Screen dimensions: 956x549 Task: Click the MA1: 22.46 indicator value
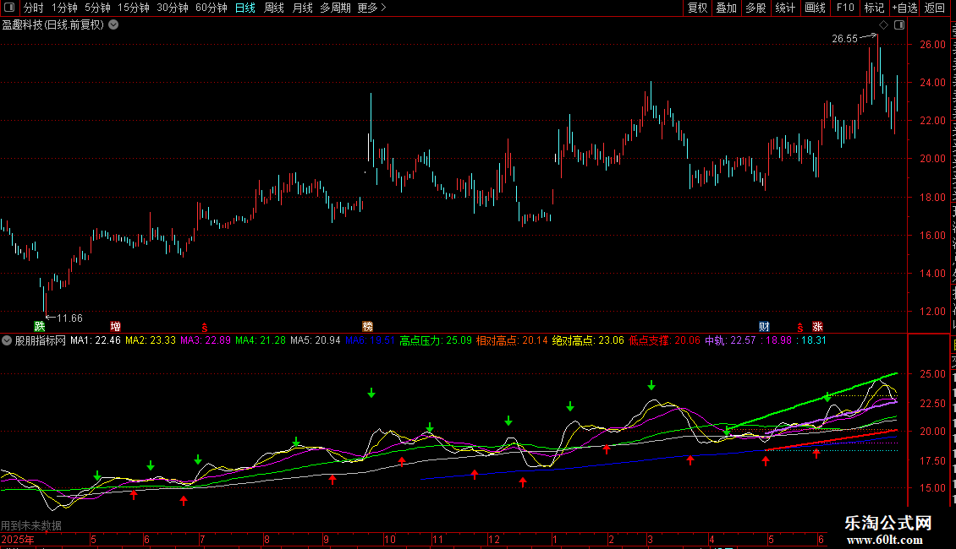95,341
